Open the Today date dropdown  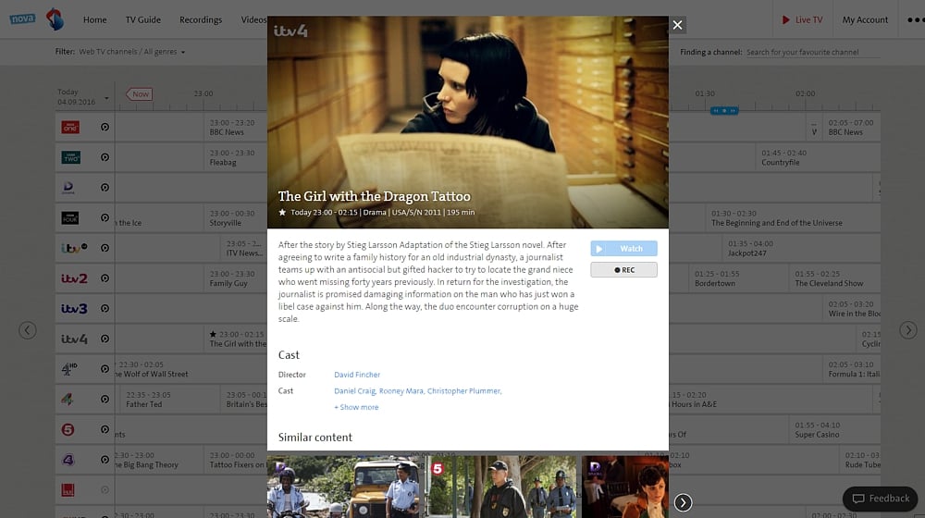83,97
